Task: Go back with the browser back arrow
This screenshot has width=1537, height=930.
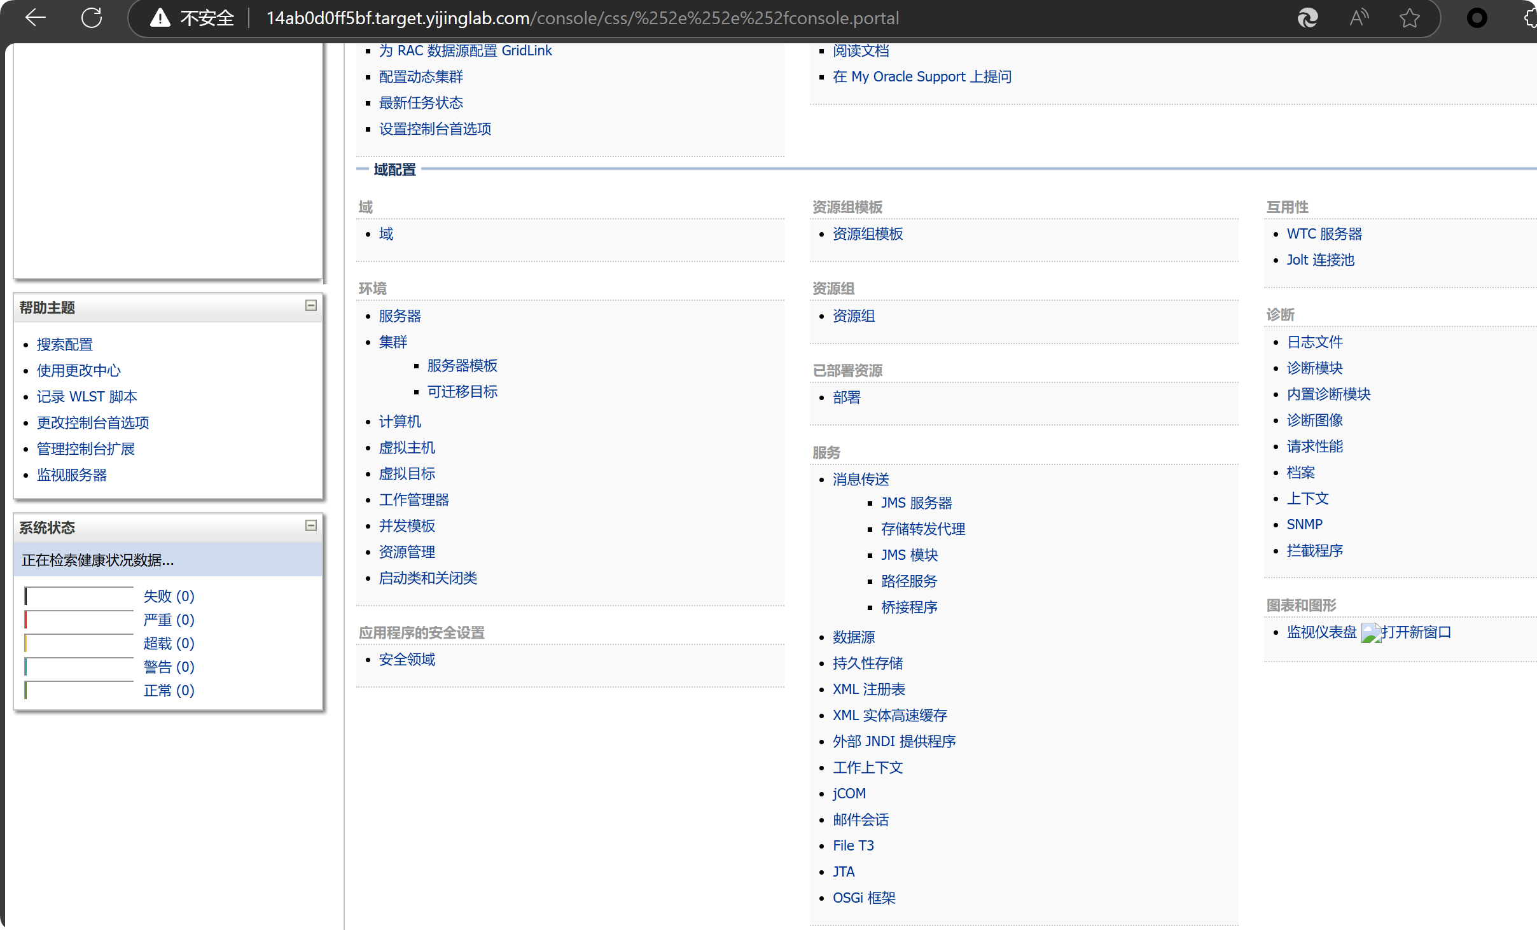Action: pos(36,18)
